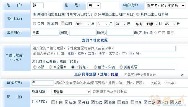Tick the 闰月 checkbox
Image resolution: width=188 pixels, height=107 pixels.
coord(62,23)
